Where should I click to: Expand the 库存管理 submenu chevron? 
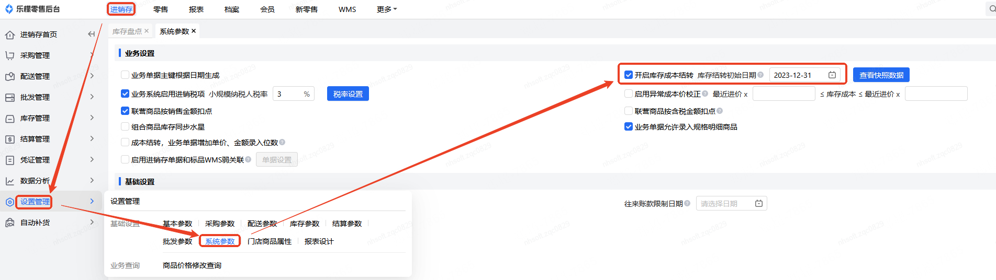[92, 118]
